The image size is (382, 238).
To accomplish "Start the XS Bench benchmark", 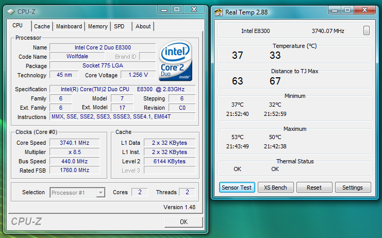I will tap(275, 188).
